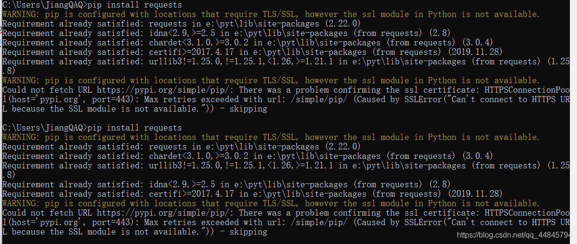Viewport: 577px width, 244px height.
Task: Click the last 'Could not fetch URL' error
Action: click(x=48, y=213)
